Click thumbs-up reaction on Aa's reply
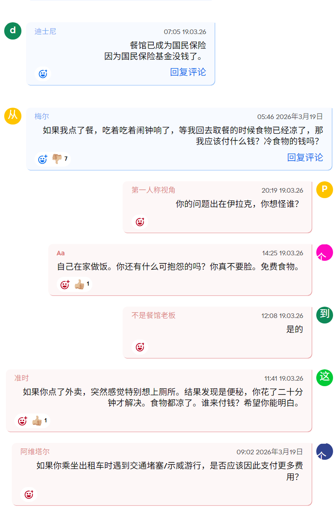Image resolution: width=336 pixels, height=509 pixels. pos(81,284)
